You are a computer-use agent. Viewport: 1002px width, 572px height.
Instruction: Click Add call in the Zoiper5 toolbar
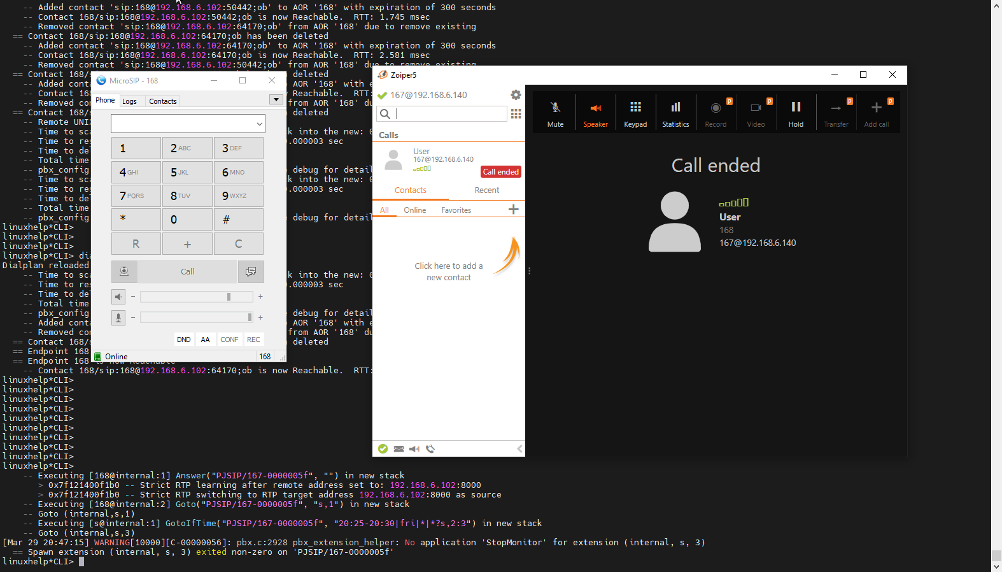click(x=877, y=113)
